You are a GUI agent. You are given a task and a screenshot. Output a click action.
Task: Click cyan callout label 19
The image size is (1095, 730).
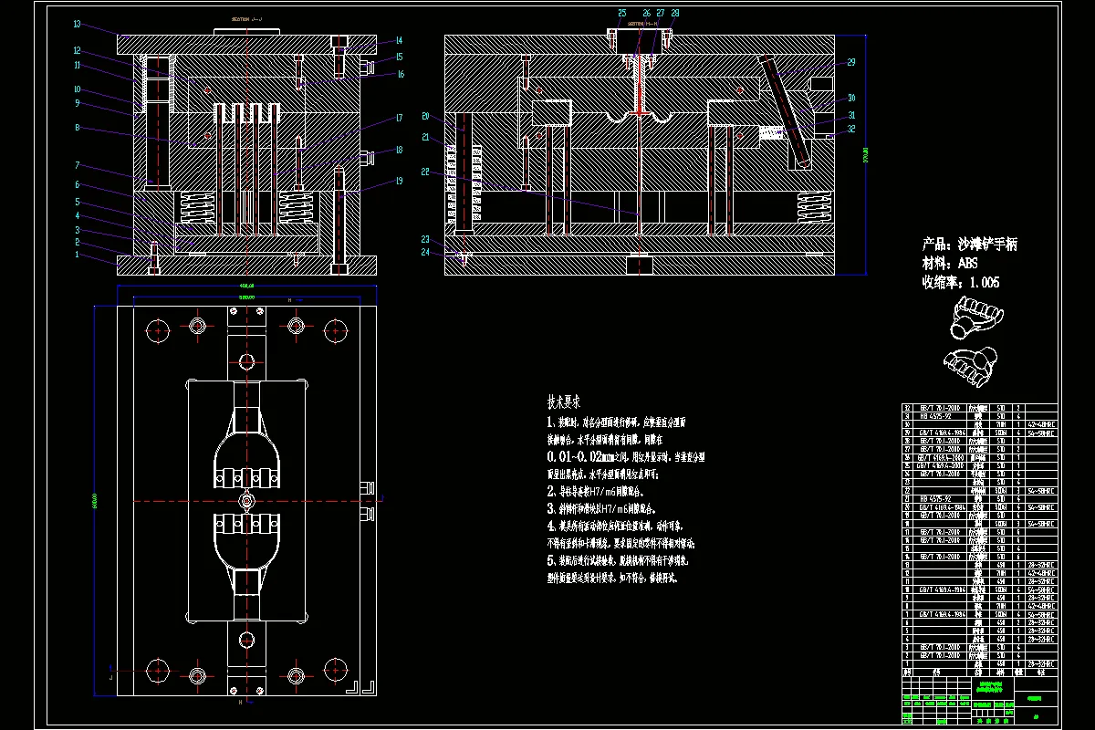pyautogui.click(x=400, y=181)
